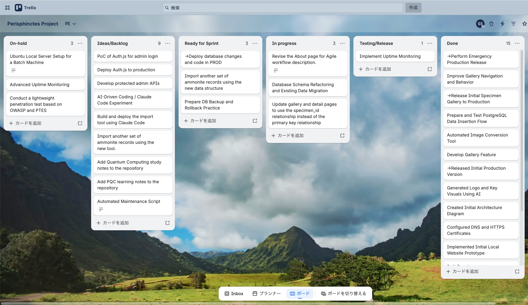Click the Trello logo home icon

(x=26, y=8)
